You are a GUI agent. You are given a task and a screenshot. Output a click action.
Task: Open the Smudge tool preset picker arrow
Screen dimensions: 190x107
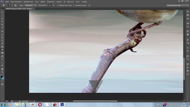click(6, 5)
